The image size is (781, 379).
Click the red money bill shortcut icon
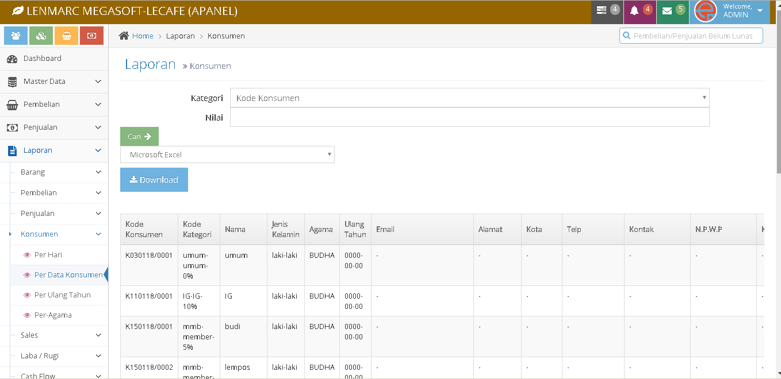(91, 36)
